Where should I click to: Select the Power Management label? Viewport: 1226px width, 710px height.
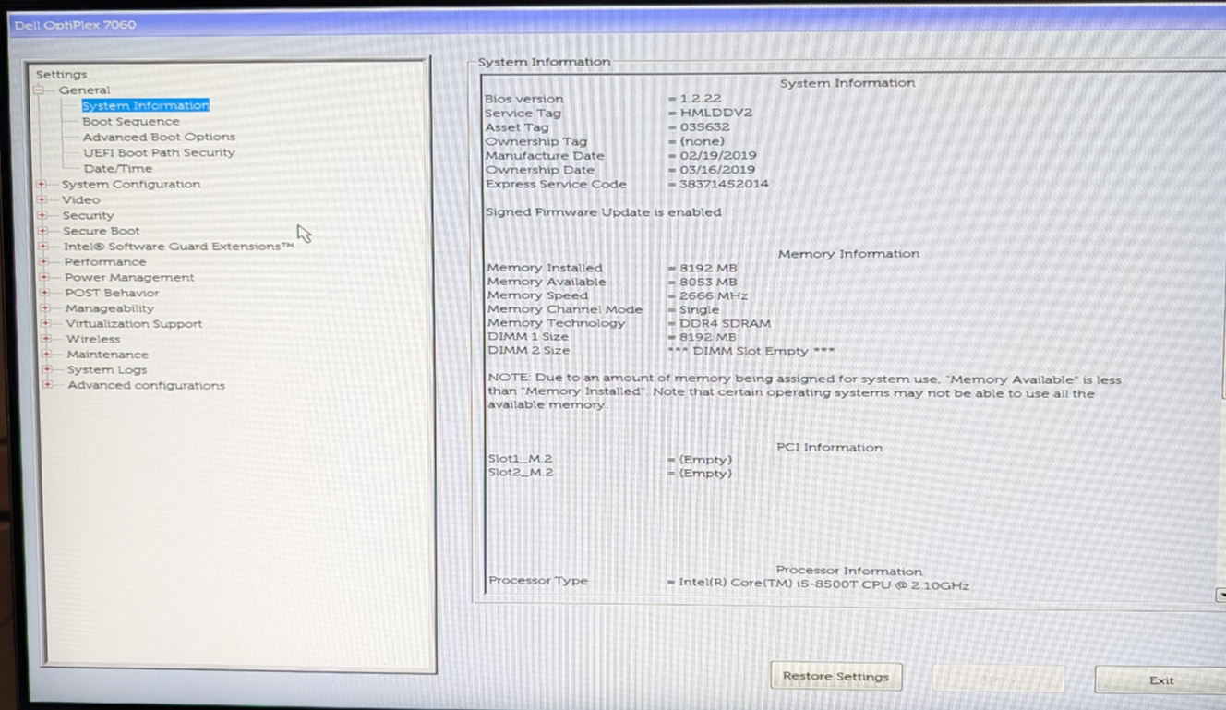(x=129, y=278)
